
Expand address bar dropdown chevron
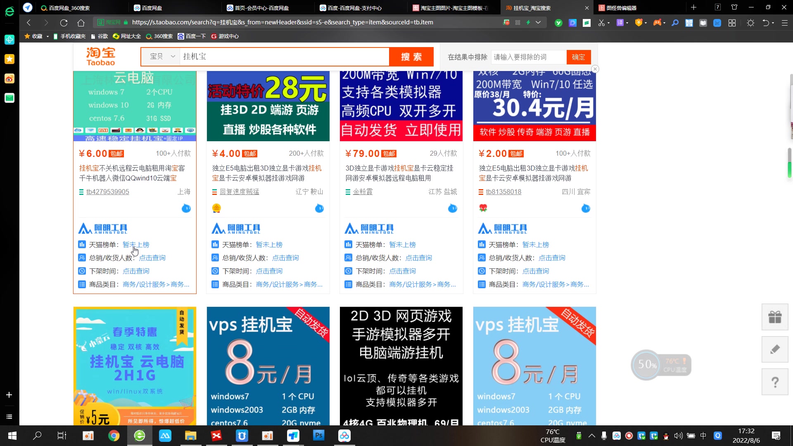[538, 22]
